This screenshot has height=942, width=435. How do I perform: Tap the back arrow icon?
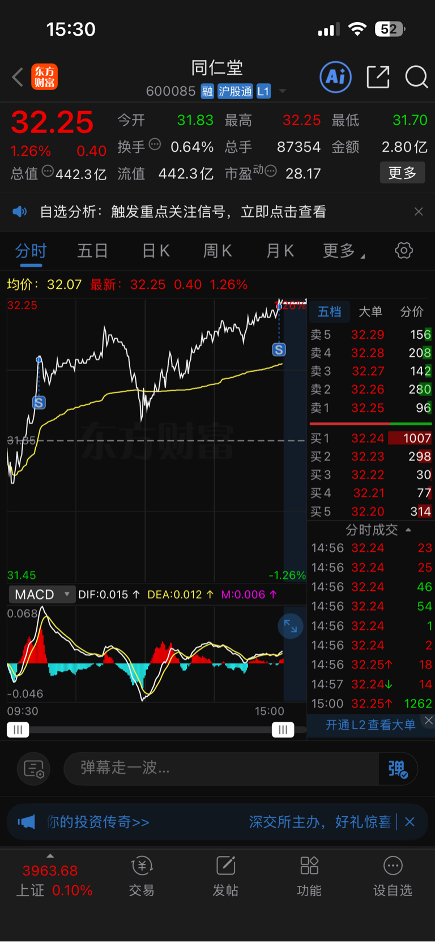click(18, 77)
